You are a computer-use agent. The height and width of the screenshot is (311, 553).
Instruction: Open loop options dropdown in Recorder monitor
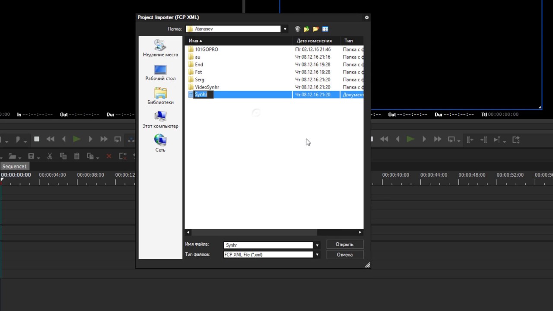[458, 140]
